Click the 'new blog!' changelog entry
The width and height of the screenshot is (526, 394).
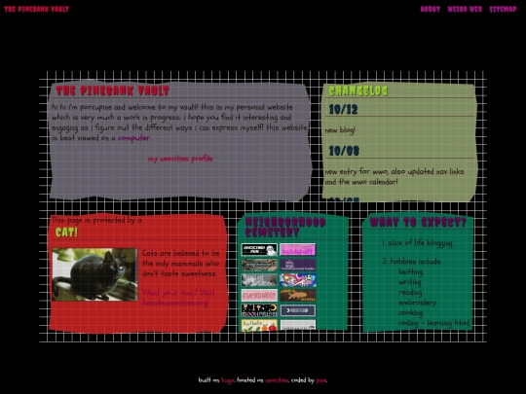(340, 130)
